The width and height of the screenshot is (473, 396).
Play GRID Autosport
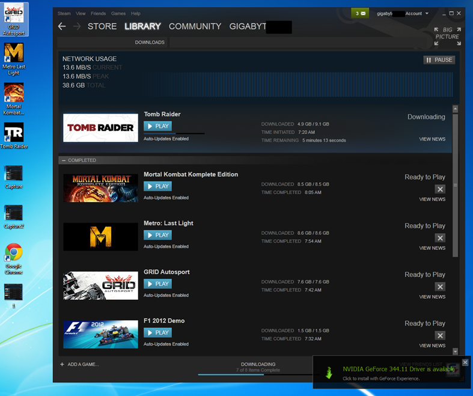pos(158,284)
